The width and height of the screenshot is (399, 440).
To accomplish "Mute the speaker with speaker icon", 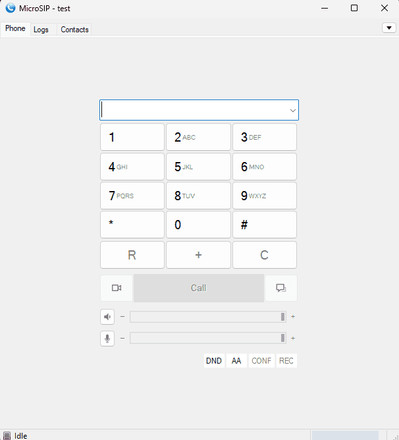I will coord(107,317).
